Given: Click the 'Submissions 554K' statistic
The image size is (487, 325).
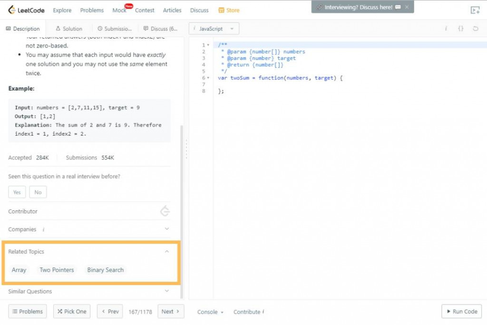Looking at the screenshot, I should point(90,158).
